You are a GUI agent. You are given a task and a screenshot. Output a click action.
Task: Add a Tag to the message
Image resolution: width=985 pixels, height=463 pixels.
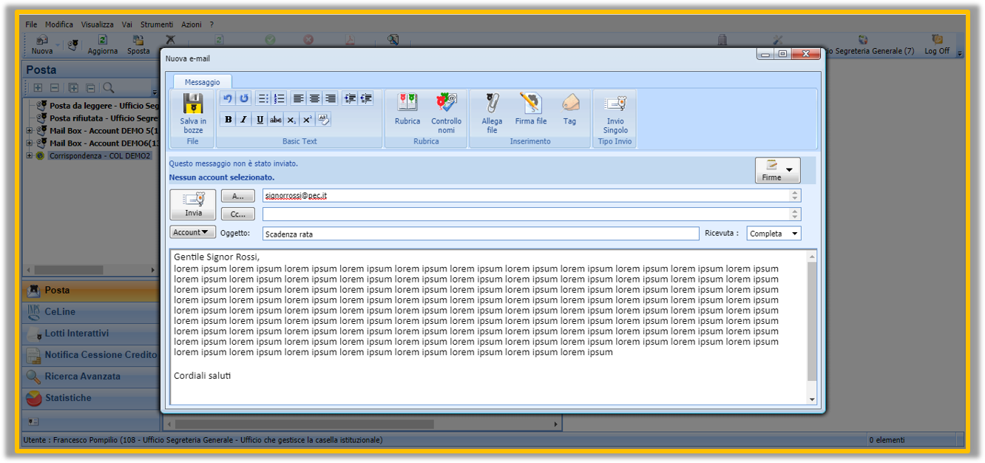click(569, 109)
